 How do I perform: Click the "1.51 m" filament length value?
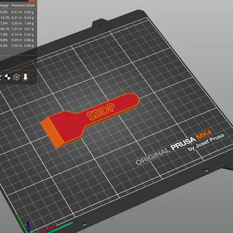[17, 29]
